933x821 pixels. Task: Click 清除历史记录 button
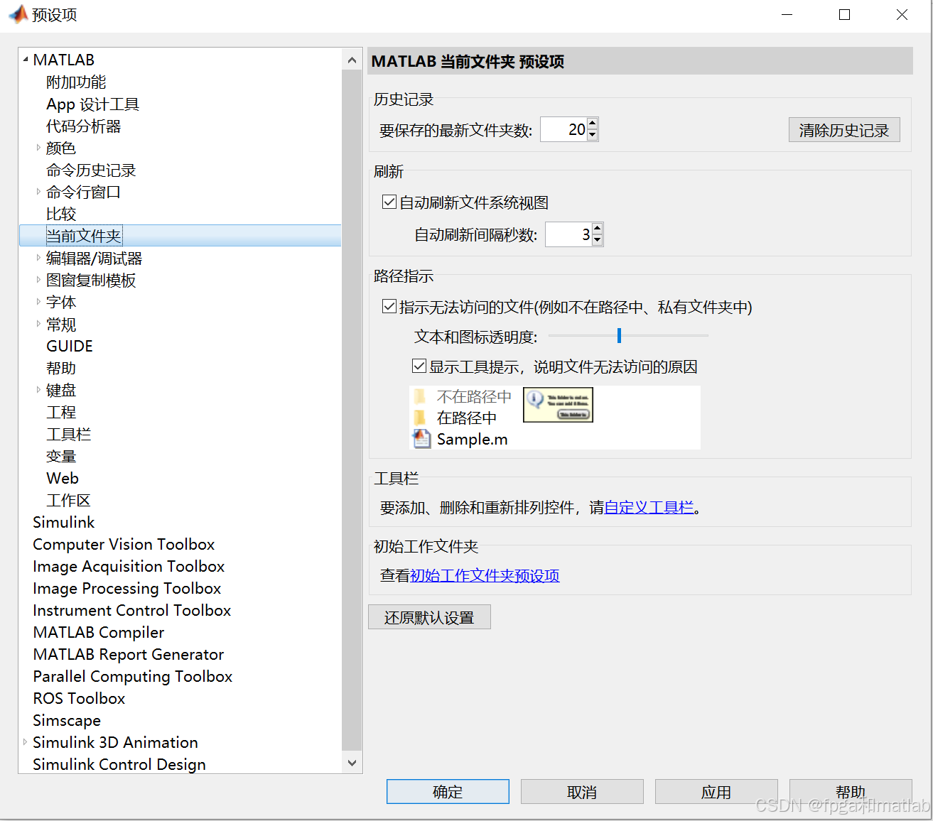844,130
